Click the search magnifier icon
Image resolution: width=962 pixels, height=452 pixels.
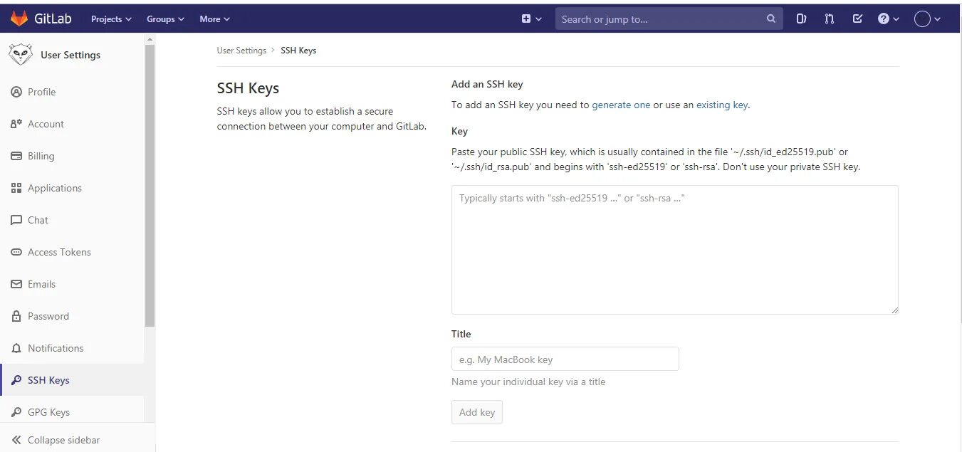pyautogui.click(x=771, y=19)
